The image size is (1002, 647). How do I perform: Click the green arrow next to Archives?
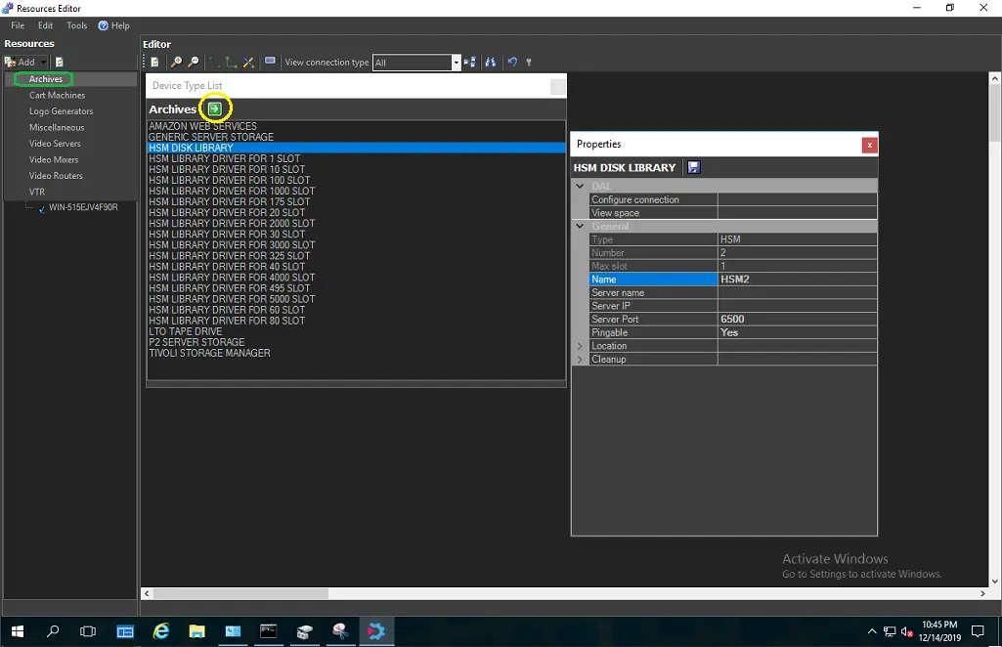pyautogui.click(x=214, y=108)
